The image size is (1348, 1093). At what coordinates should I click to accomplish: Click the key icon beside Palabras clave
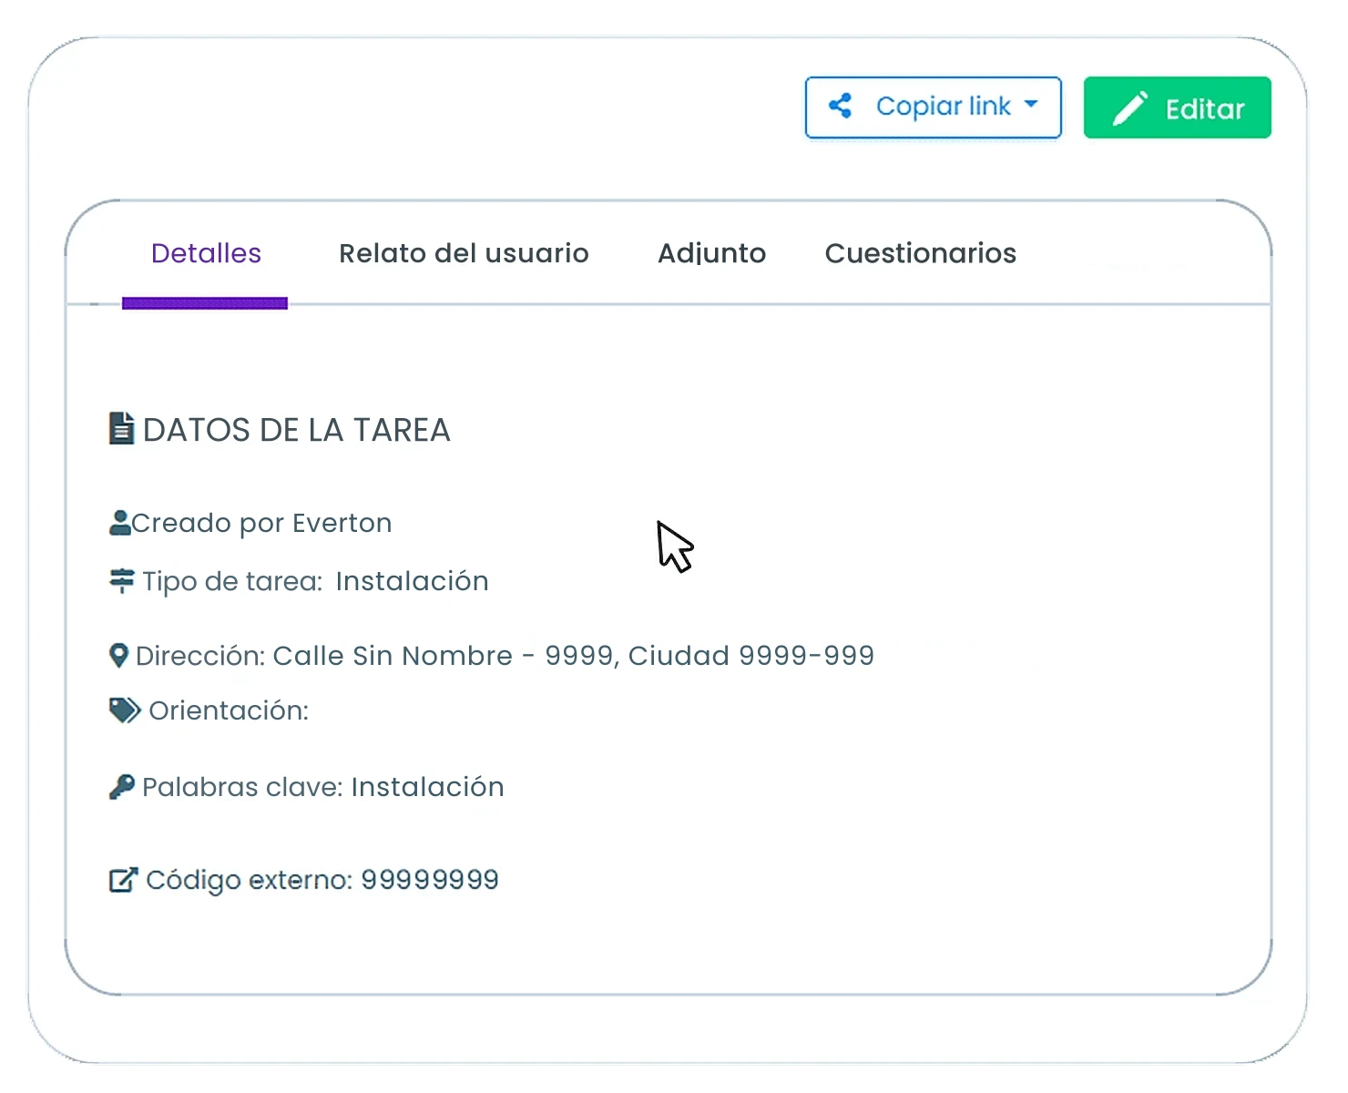point(122,787)
